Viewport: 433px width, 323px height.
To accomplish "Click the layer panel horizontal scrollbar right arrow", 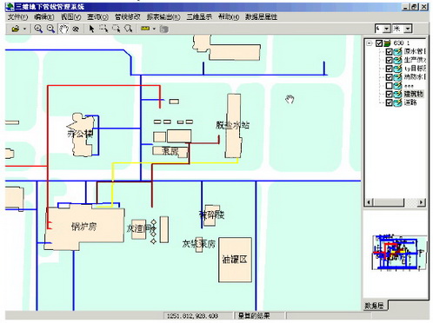I will point(421,202).
